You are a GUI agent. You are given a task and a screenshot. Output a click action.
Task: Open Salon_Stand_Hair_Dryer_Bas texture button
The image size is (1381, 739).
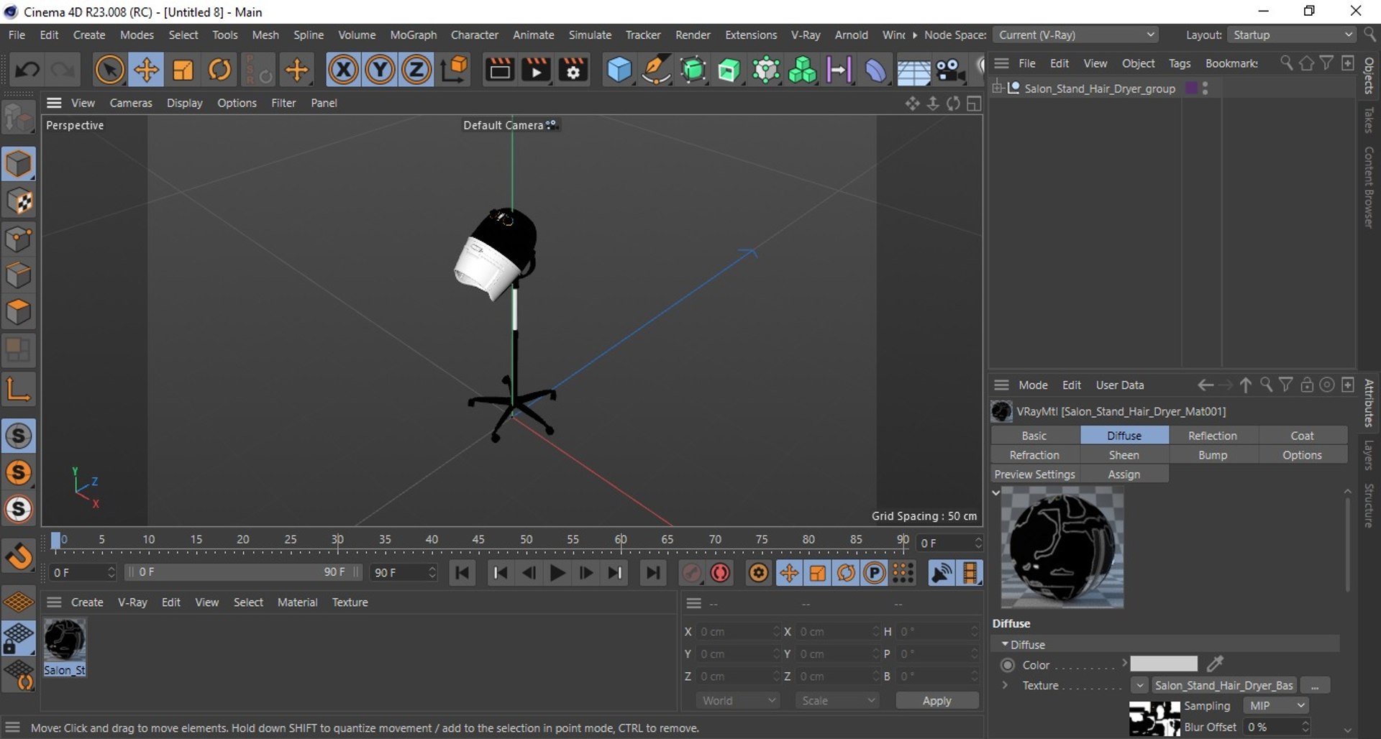point(1223,686)
